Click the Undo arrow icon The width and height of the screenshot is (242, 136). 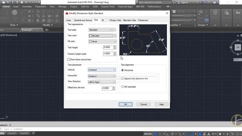[x=26, y=2]
